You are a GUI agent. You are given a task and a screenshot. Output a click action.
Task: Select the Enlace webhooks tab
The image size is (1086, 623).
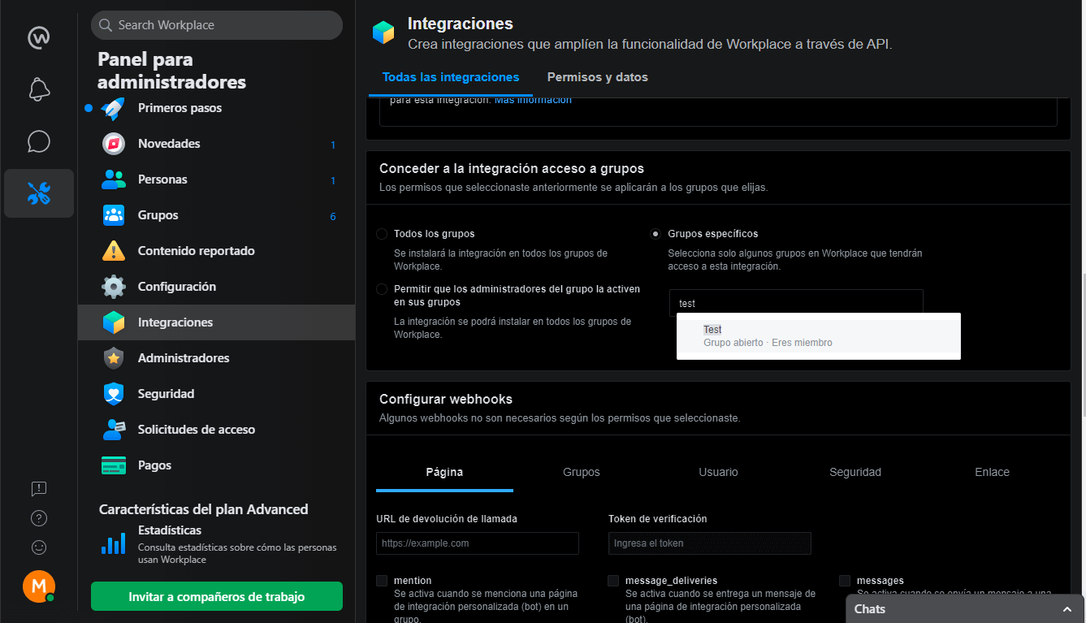coord(993,472)
